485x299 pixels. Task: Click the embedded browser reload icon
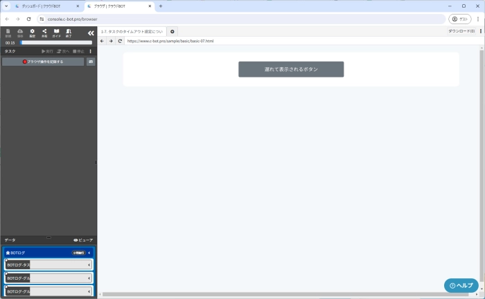[120, 41]
